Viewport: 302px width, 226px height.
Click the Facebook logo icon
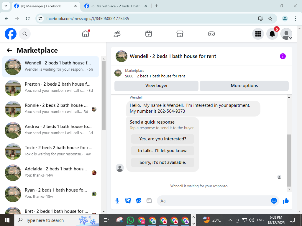[x=11, y=34]
